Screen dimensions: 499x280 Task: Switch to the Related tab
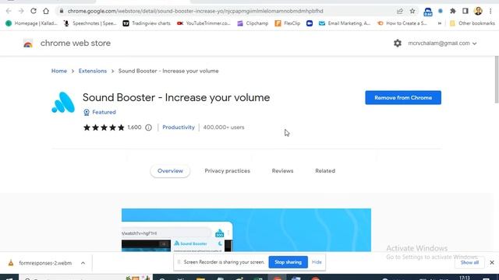325,171
